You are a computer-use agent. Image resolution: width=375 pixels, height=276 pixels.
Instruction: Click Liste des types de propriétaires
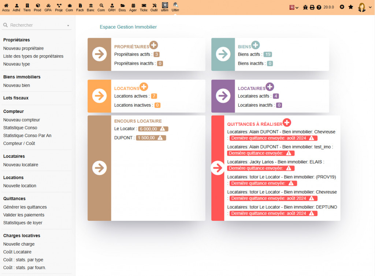[x=33, y=56]
